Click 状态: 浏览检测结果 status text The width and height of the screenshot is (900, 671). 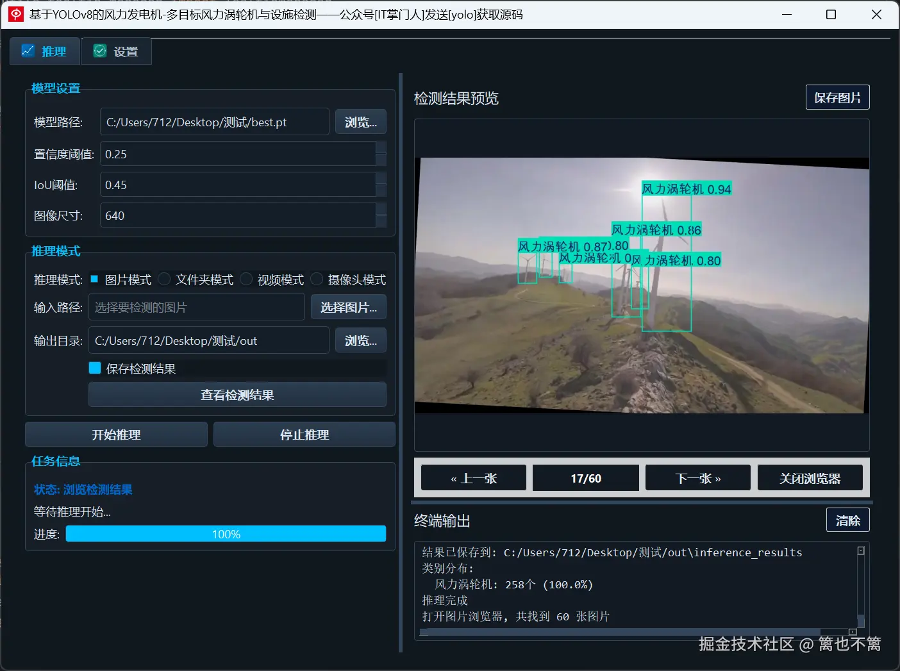[x=83, y=490]
